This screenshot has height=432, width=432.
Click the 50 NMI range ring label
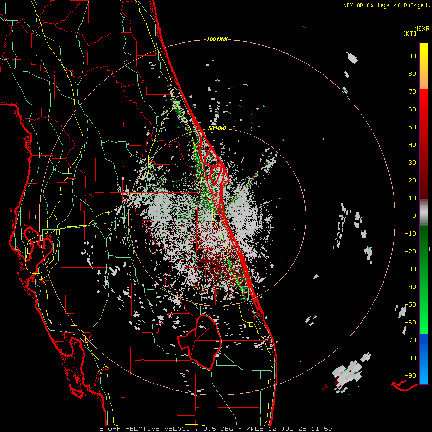tap(217, 128)
